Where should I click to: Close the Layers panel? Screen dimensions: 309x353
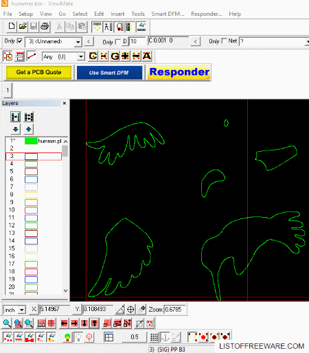coord(65,103)
